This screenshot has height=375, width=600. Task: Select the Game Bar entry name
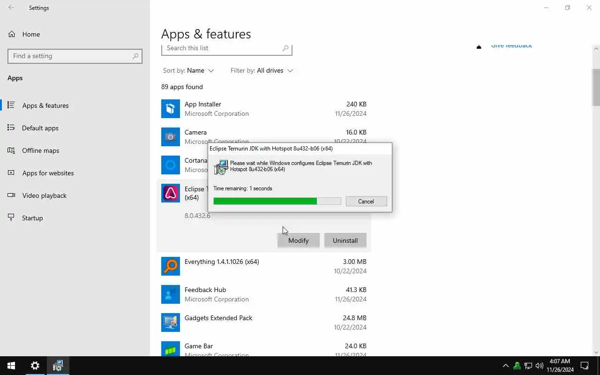(x=199, y=346)
